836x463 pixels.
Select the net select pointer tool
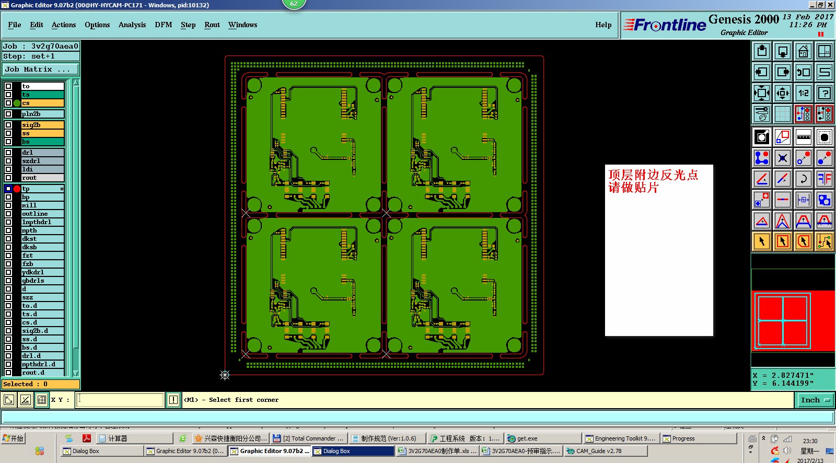[825, 241]
